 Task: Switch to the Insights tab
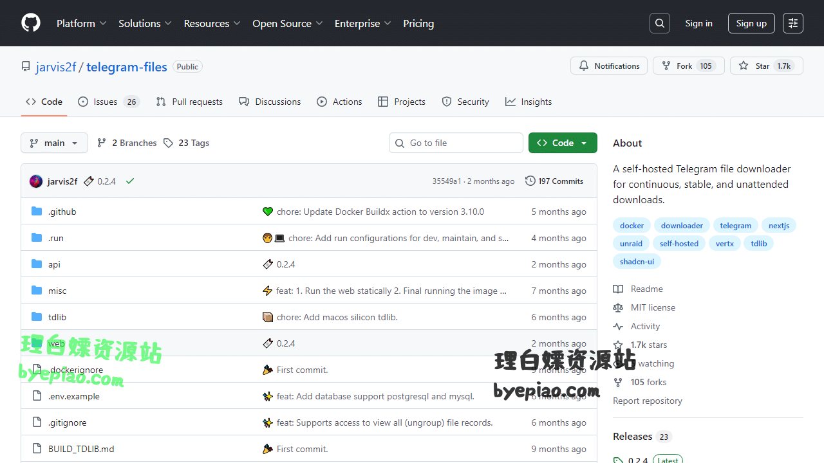pos(529,102)
